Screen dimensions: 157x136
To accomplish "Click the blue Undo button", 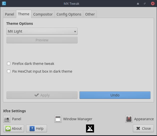I will [115, 95].
